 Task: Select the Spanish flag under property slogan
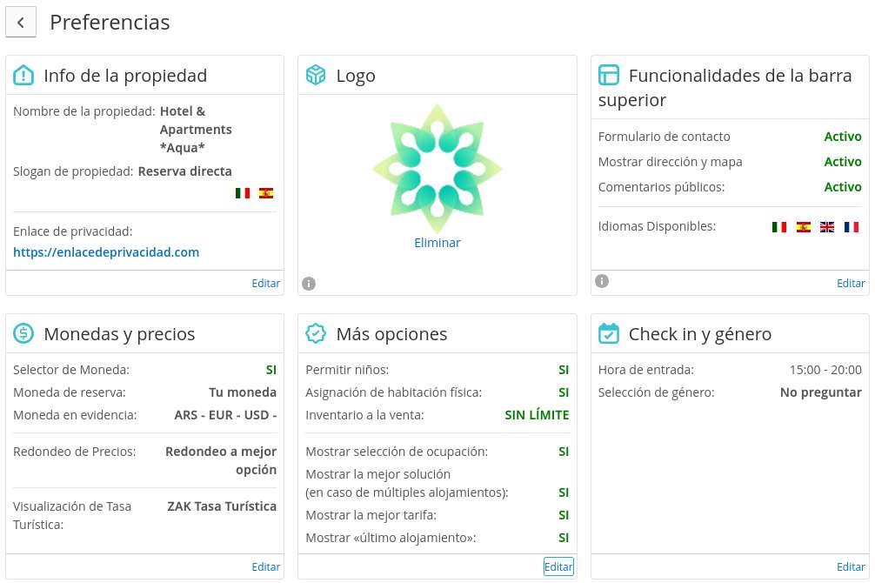coord(266,193)
